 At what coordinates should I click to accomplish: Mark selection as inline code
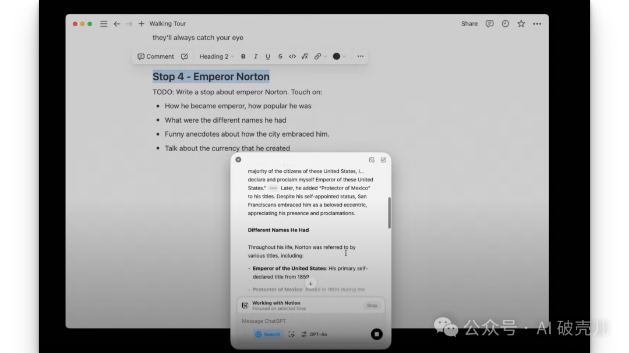pos(292,56)
